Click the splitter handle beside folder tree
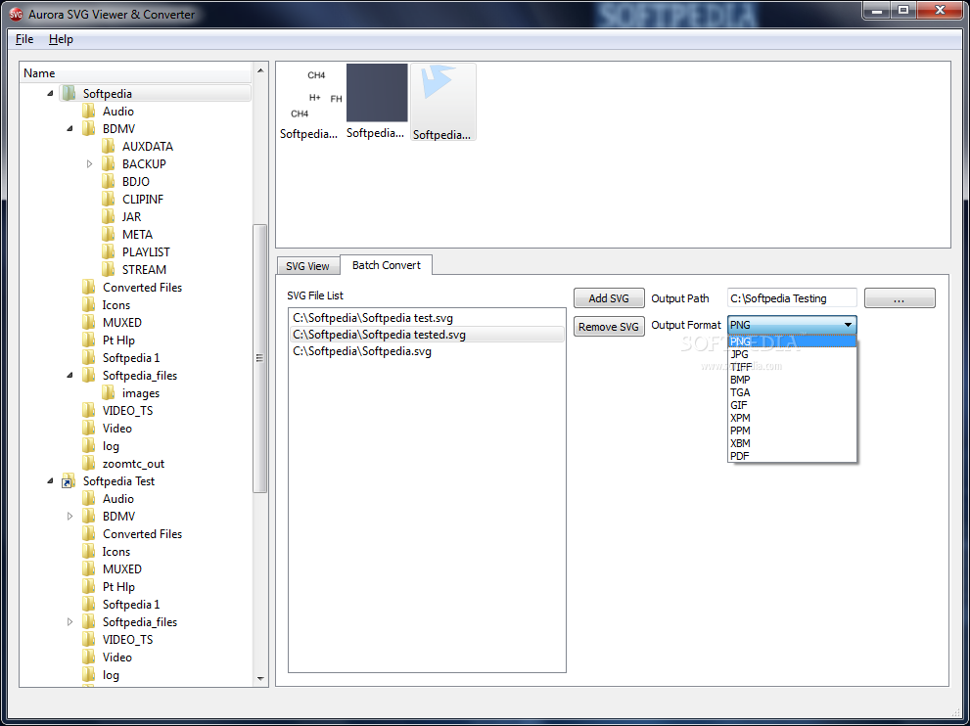Viewport: 970px width, 726px height. point(271,374)
